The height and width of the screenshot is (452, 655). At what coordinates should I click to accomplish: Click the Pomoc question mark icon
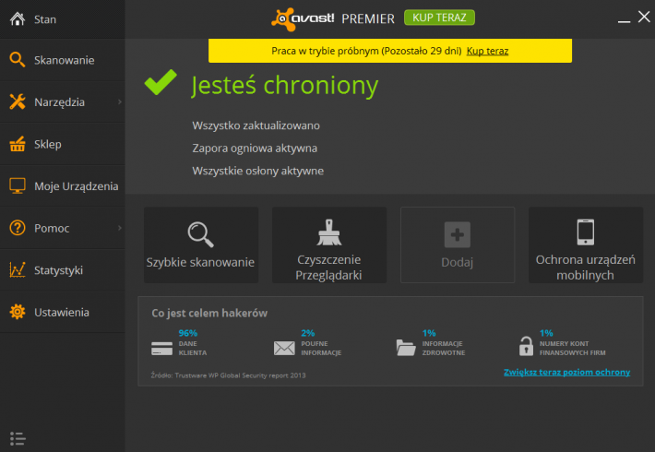click(18, 228)
